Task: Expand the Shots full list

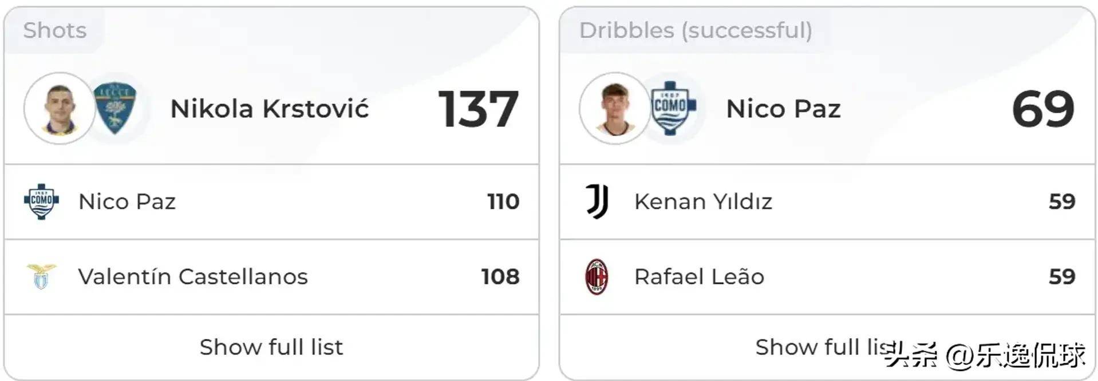Action: pos(271,347)
